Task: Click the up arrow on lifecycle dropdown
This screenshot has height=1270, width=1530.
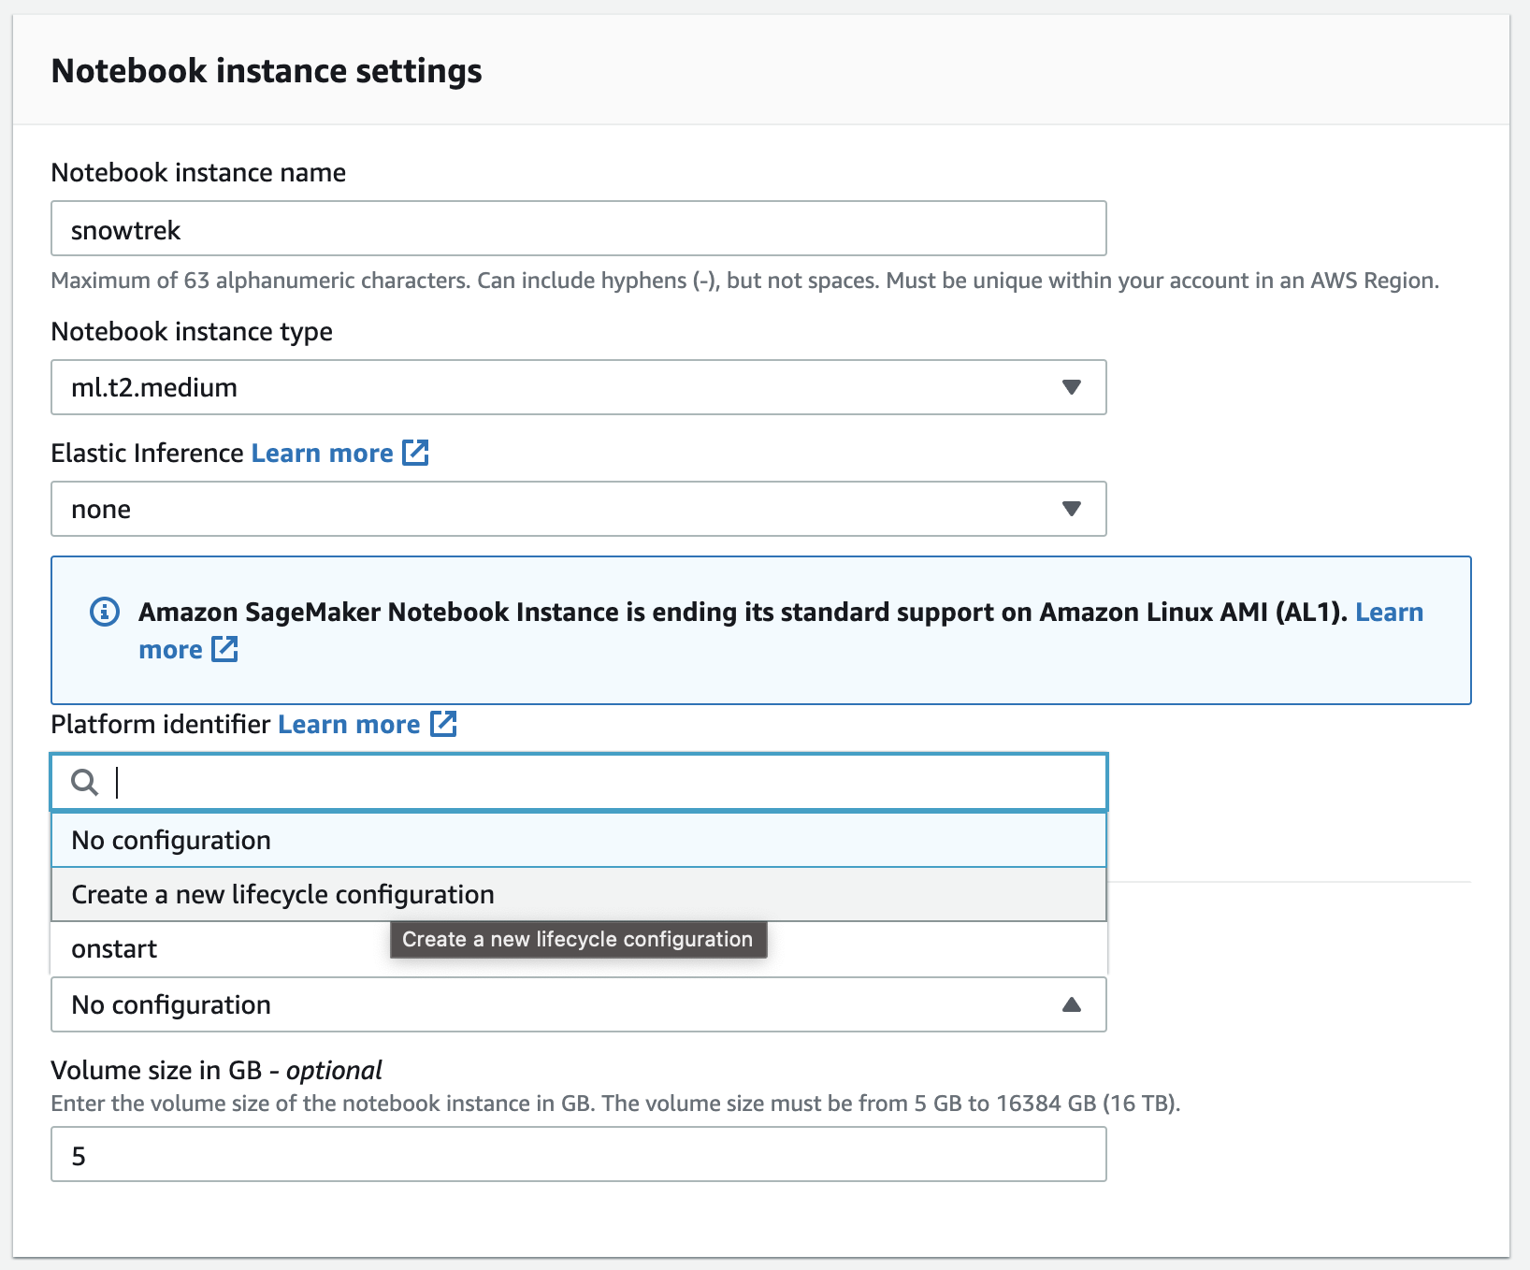Action: [1072, 1004]
